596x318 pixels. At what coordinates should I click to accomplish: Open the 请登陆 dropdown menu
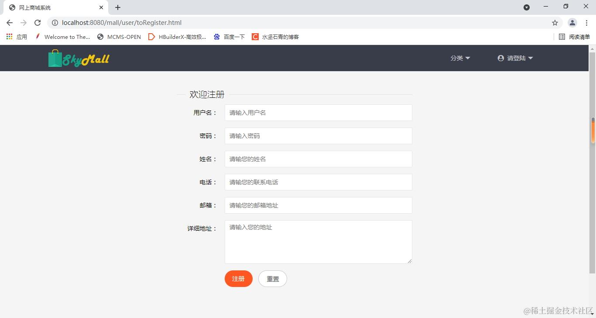515,58
